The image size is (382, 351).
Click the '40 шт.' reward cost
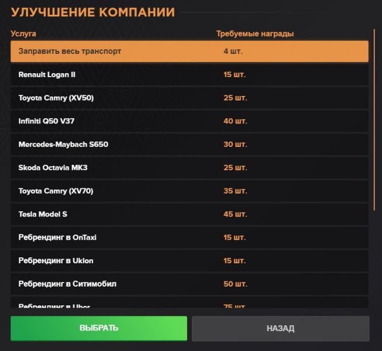[235, 121]
